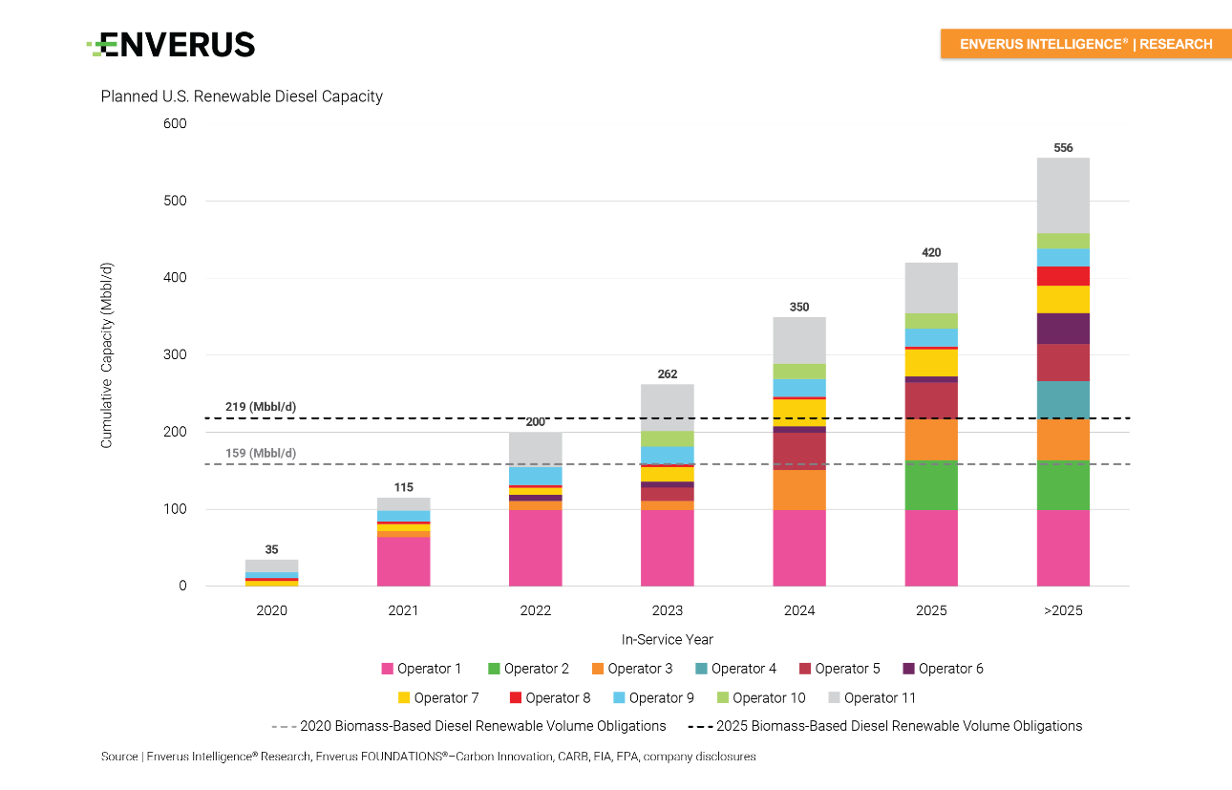The width and height of the screenshot is (1232, 790).
Task: Open the ENVERUS INTELLIGENCE RESEARCH banner
Action: point(1084,44)
